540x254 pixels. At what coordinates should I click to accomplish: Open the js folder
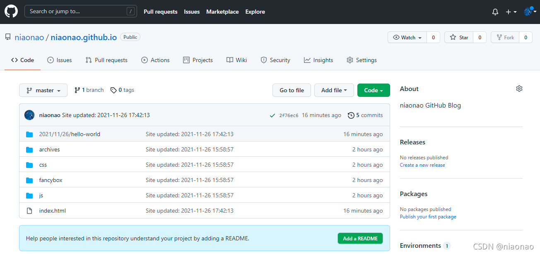pos(41,195)
